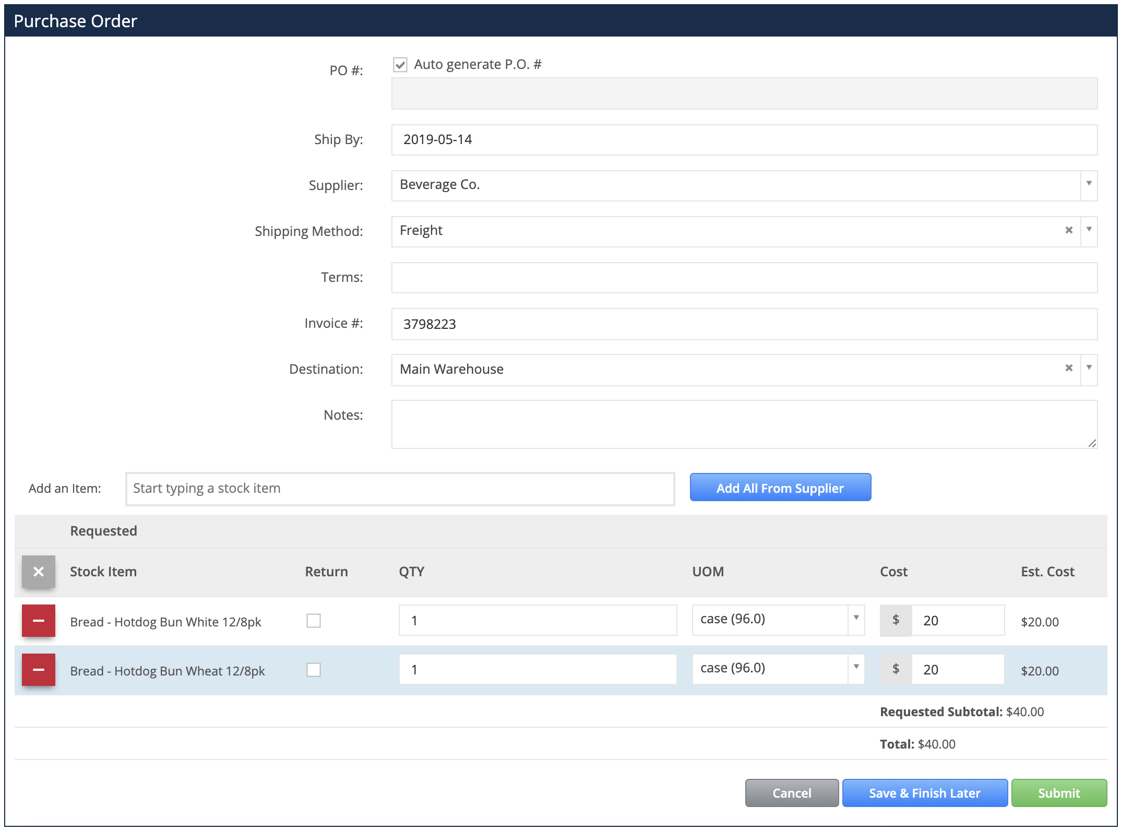Click Requested Subtotal $40.00 text
Viewport: 1121px width, 830px height.
(962, 712)
